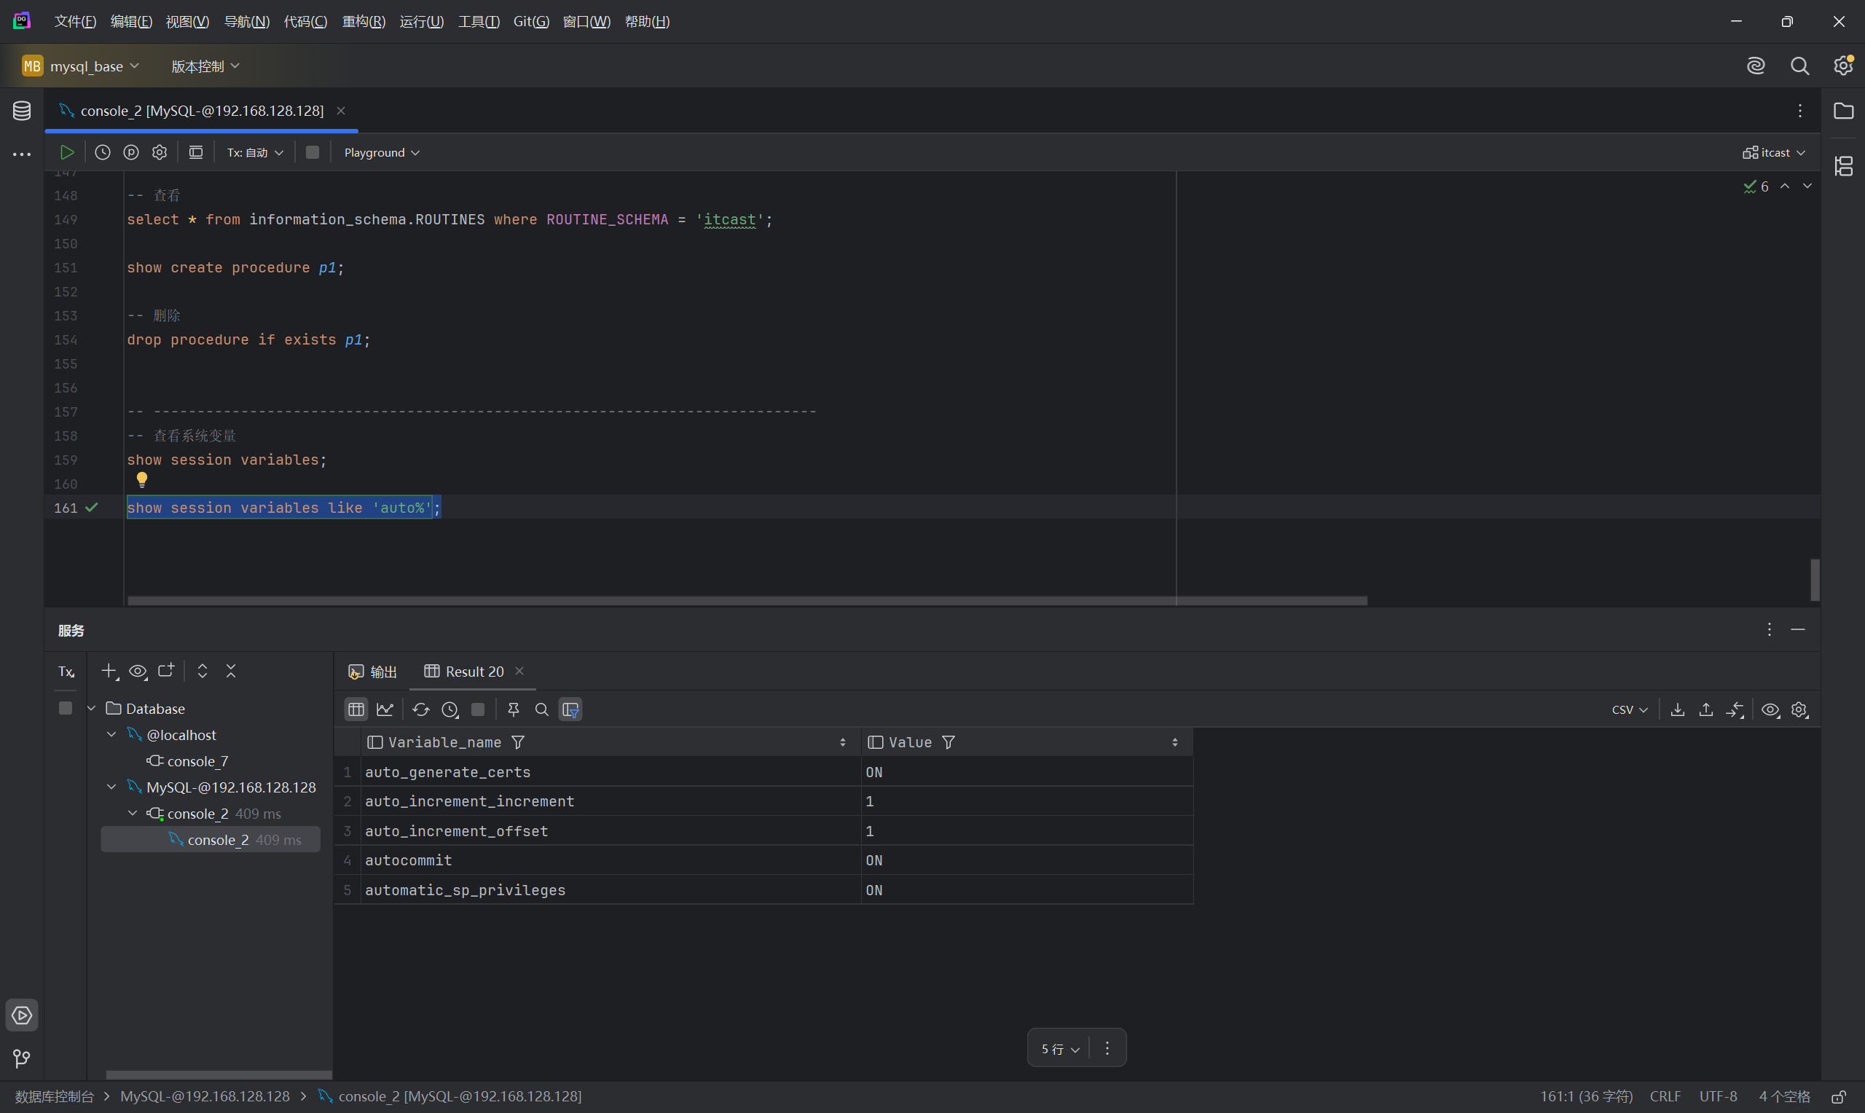The image size is (1865, 1113).
Task: Toggle the table view mode icon in results toolbar
Action: click(x=356, y=709)
